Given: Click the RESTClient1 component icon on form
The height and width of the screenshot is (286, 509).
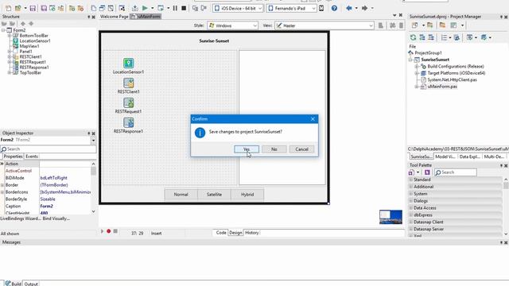Looking at the screenshot, I should (x=128, y=83).
